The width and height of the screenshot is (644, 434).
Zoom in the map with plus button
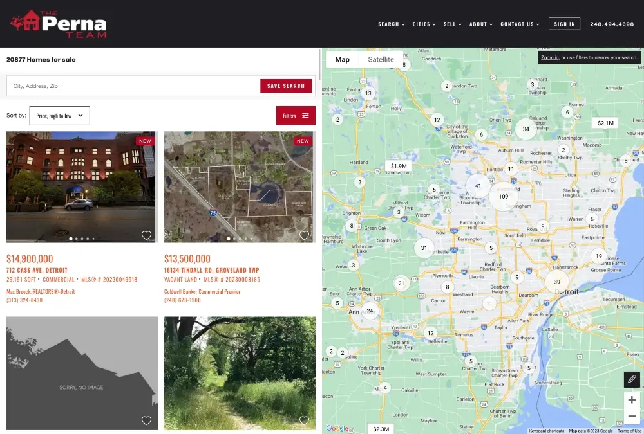click(x=632, y=400)
